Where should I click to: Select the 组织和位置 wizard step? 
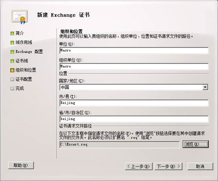[x=26, y=70]
